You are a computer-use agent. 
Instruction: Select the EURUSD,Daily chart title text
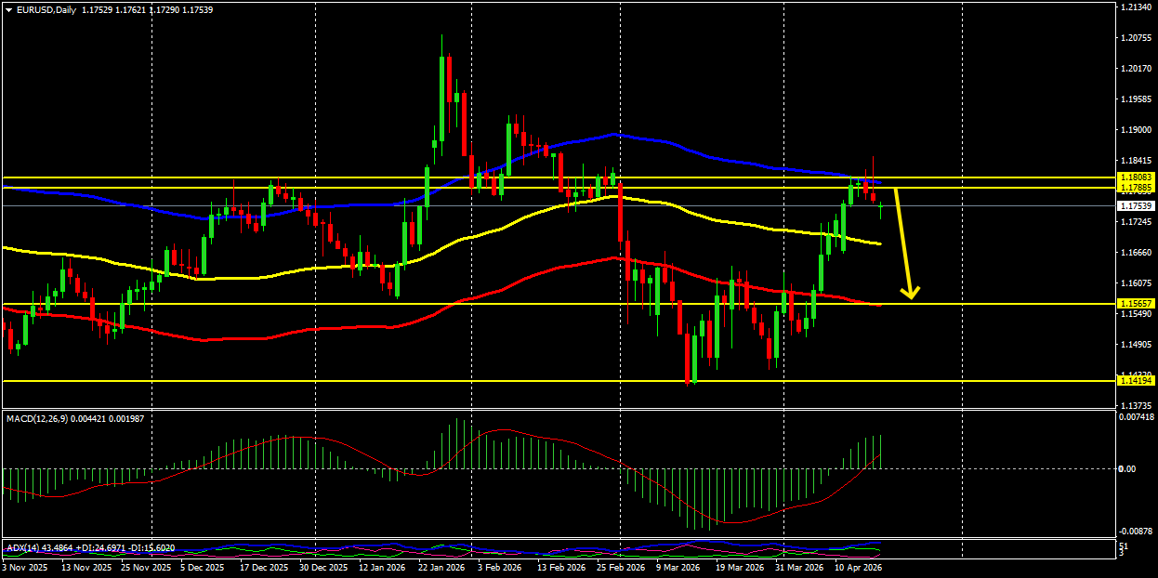tap(46, 10)
